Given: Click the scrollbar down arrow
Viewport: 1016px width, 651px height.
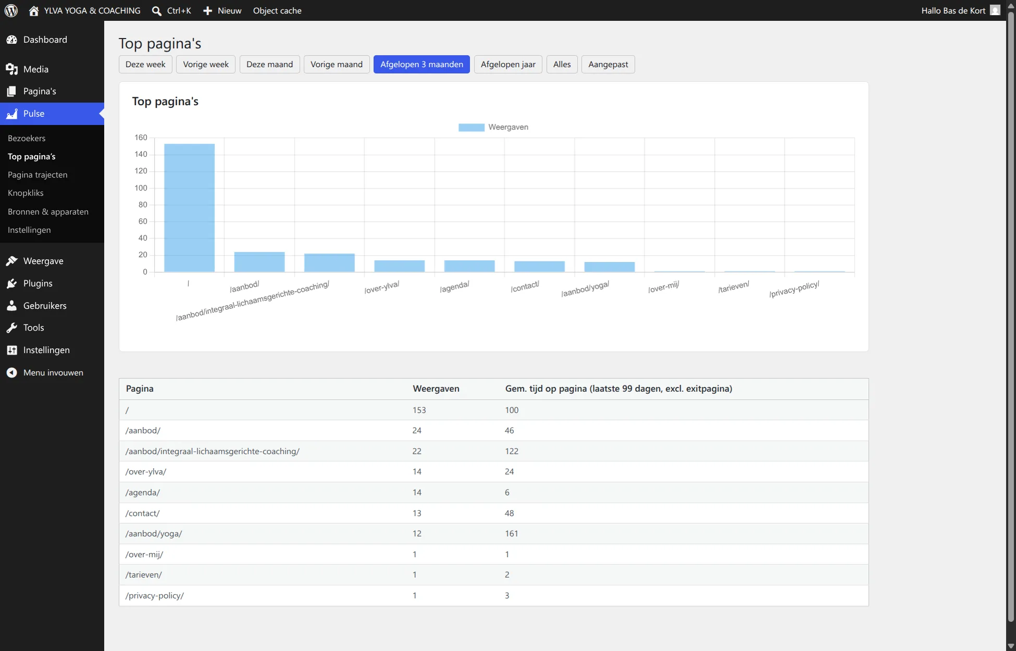Looking at the screenshot, I should point(1011,646).
